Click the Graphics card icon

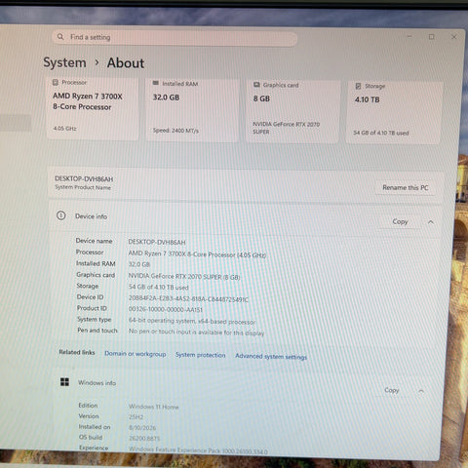256,85
